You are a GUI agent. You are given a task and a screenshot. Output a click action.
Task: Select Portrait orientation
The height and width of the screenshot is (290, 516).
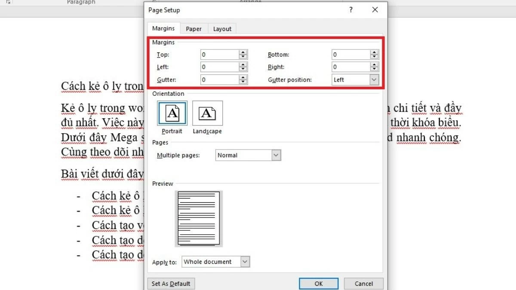(172, 113)
